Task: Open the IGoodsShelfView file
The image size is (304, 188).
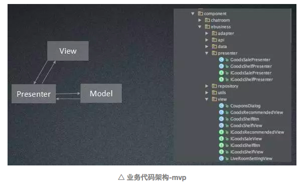Action: tap(247, 152)
